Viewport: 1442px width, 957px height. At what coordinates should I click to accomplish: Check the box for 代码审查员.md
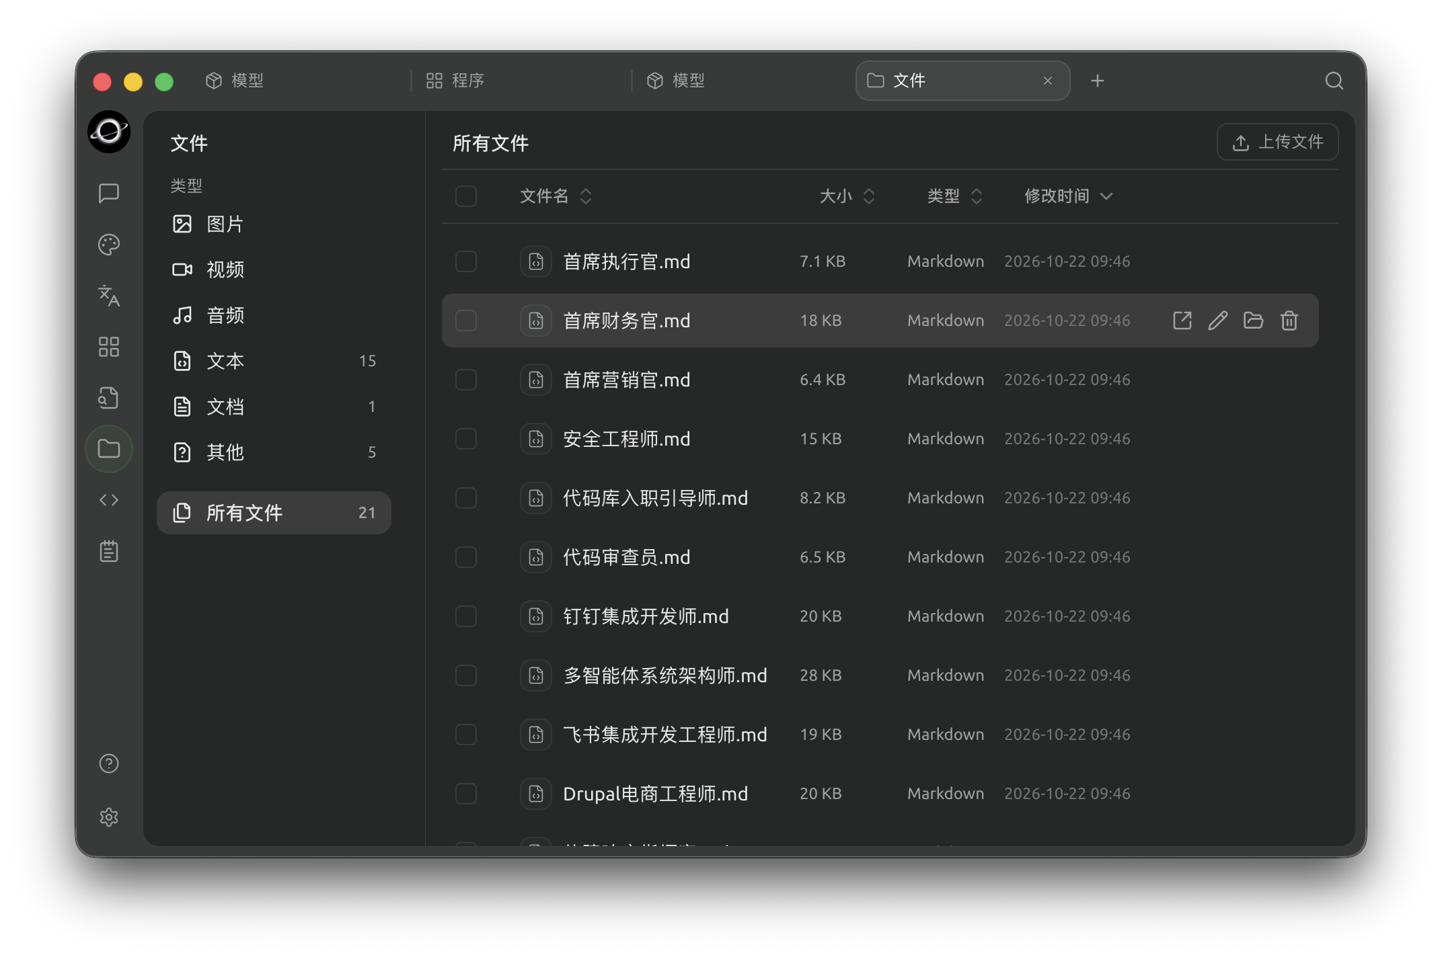465,557
